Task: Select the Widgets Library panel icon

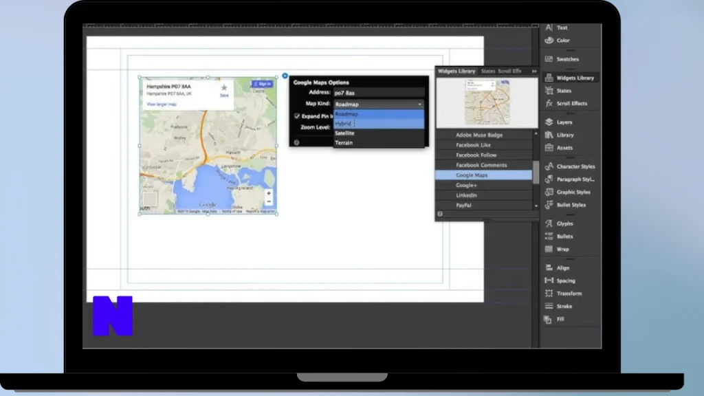Action: pos(549,78)
